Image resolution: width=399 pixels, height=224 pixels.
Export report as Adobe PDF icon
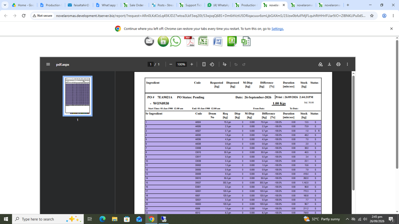(x=190, y=41)
